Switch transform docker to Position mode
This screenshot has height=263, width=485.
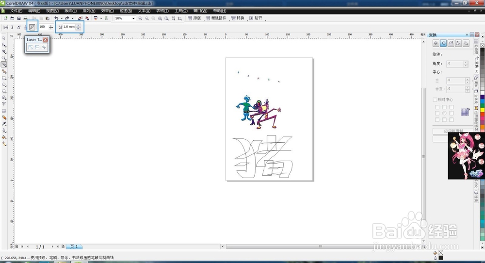pos(436,43)
